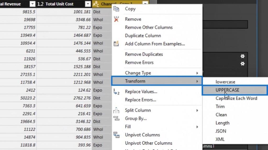
Task: Expand the Split Column submenu arrow
Action: 197,110
